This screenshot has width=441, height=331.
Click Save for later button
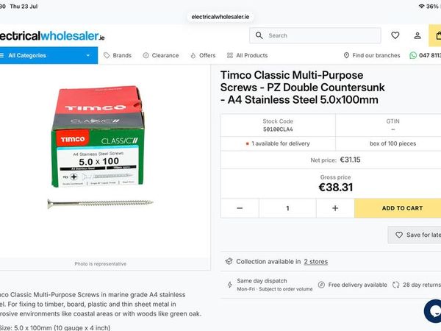click(415, 235)
